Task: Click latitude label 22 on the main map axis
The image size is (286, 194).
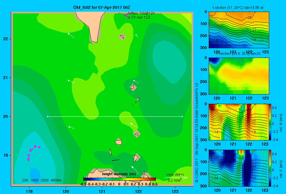Action: click(x=6, y=39)
